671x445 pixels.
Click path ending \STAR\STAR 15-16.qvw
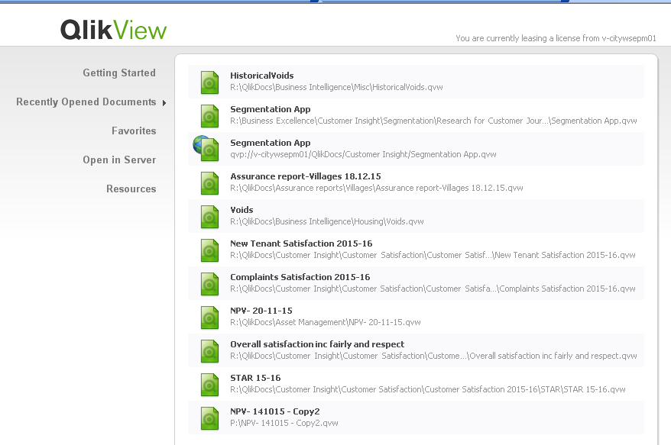pos(428,389)
